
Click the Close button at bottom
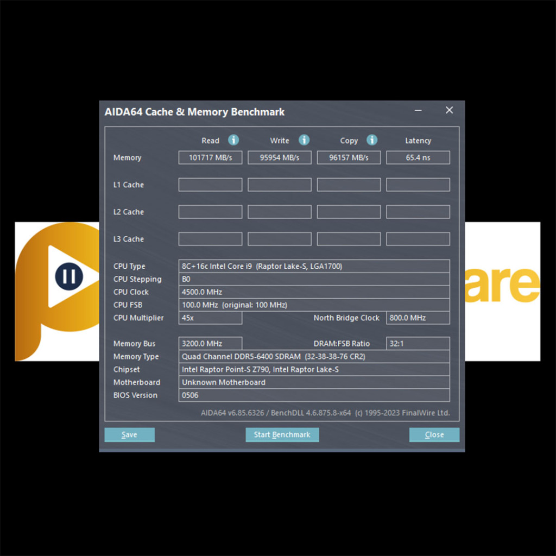pyautogui.click(x=434, y=434)
